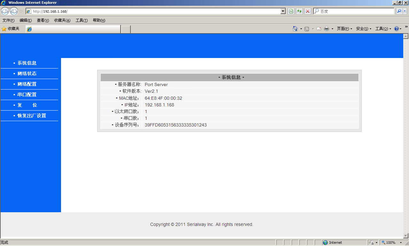409x246 pixels.
Task: Click the red X Stop loading icon
Action: [x=308, y=11]
